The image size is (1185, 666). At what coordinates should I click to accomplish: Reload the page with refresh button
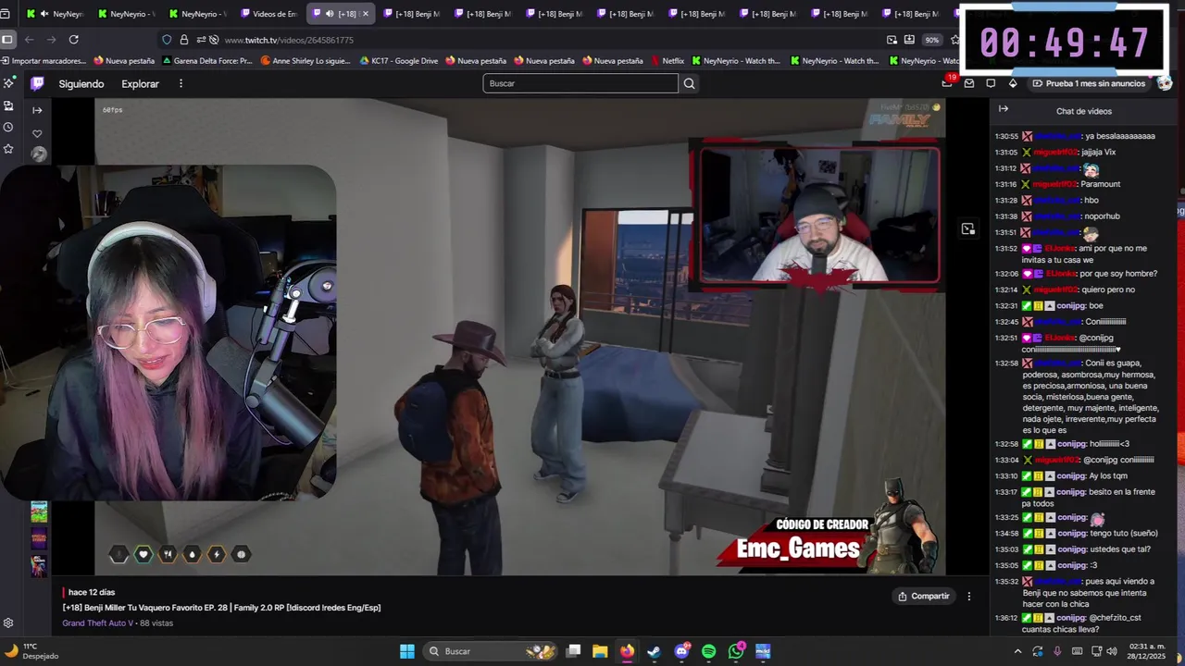click(73, 40)
